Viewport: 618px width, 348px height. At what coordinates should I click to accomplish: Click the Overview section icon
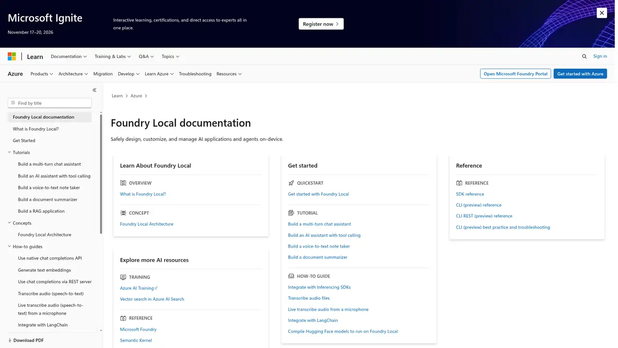click(123, 183)
